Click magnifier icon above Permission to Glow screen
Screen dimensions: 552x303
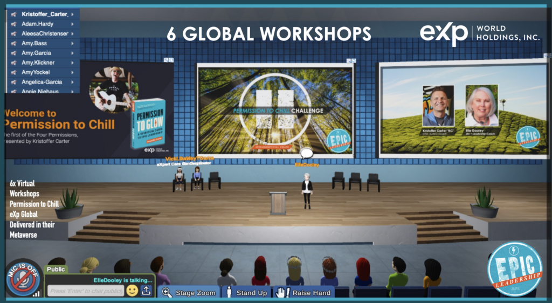click(166, 60)
